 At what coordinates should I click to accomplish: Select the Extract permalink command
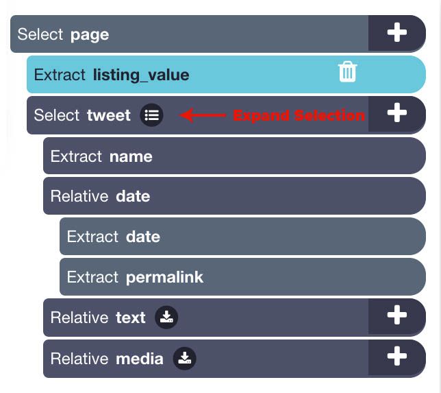click(x=242, y=277)
